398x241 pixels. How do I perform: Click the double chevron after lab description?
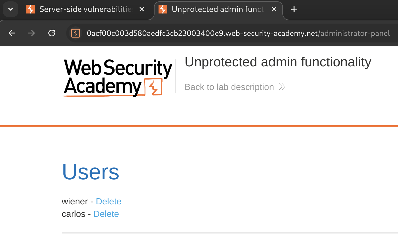point(282,87)
